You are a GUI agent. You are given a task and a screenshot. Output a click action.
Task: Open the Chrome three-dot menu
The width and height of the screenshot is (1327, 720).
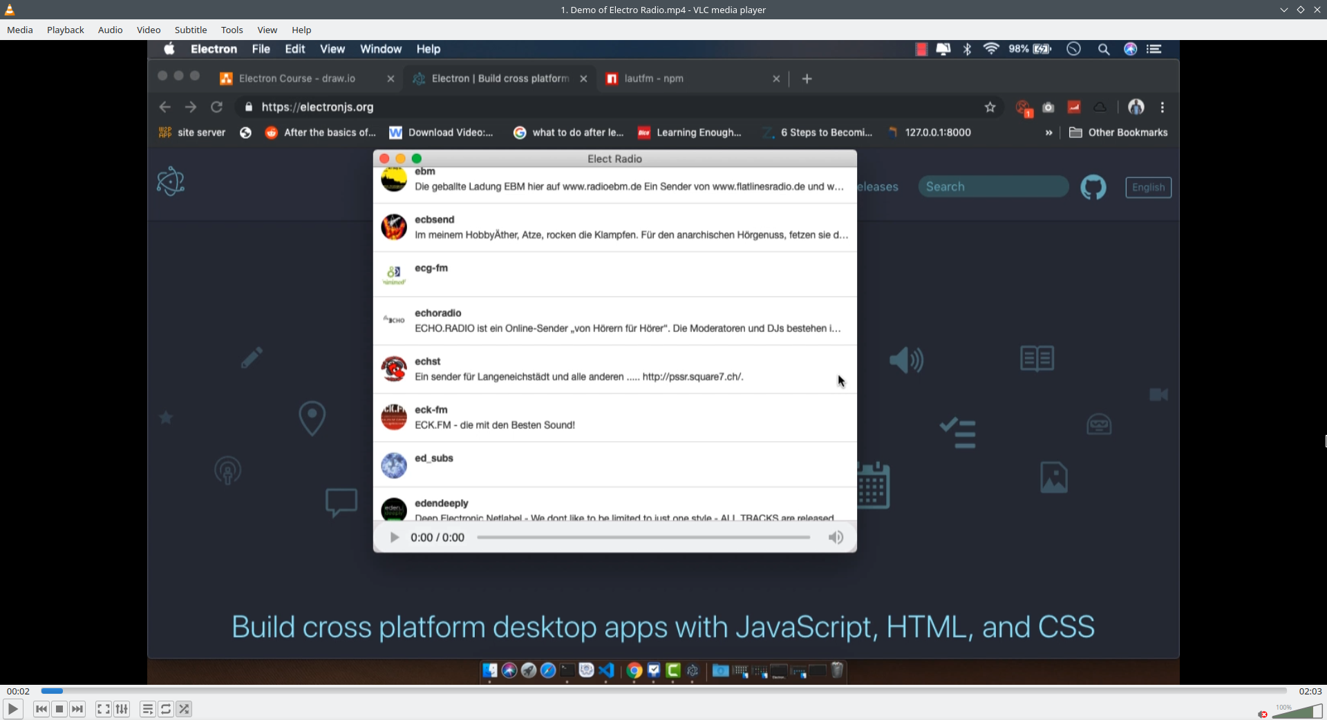tap(1163, 107)
